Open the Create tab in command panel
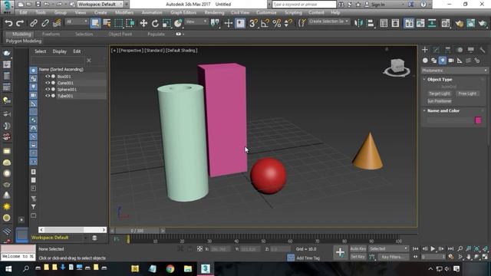This screenshot has width=491, height=276. 425,50
